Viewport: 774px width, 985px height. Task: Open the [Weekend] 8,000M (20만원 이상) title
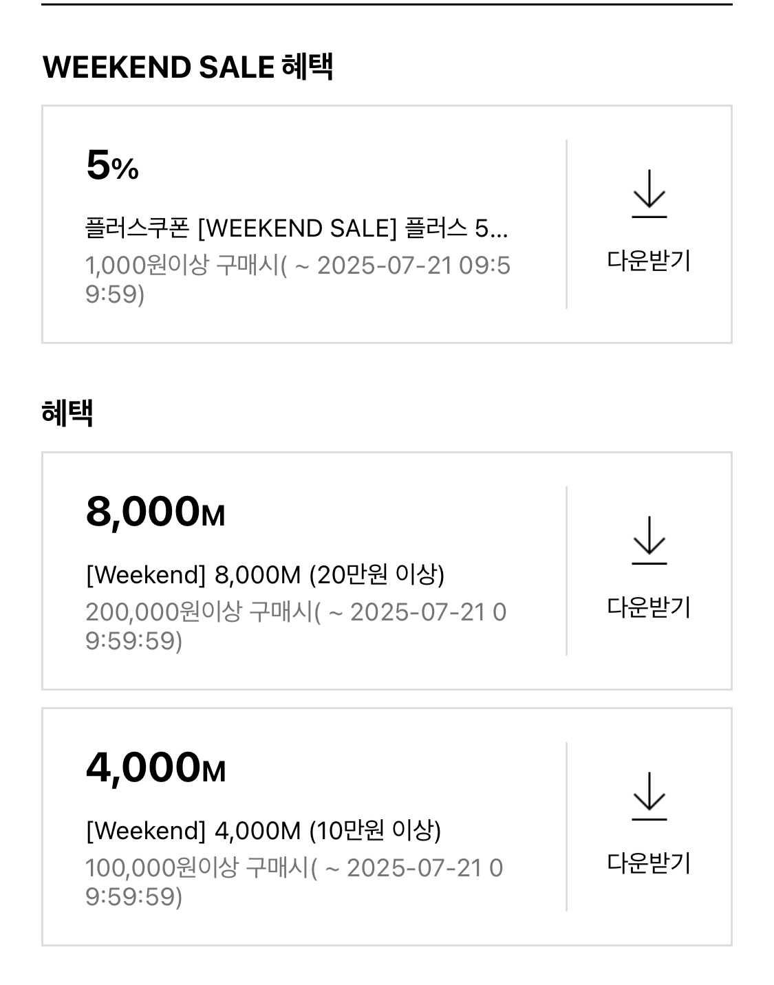pos(265,574)
